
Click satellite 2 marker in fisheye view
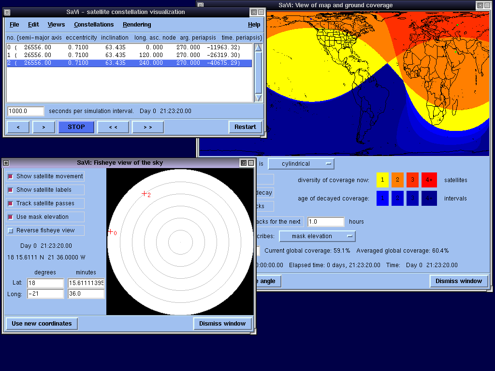point(144,194)
